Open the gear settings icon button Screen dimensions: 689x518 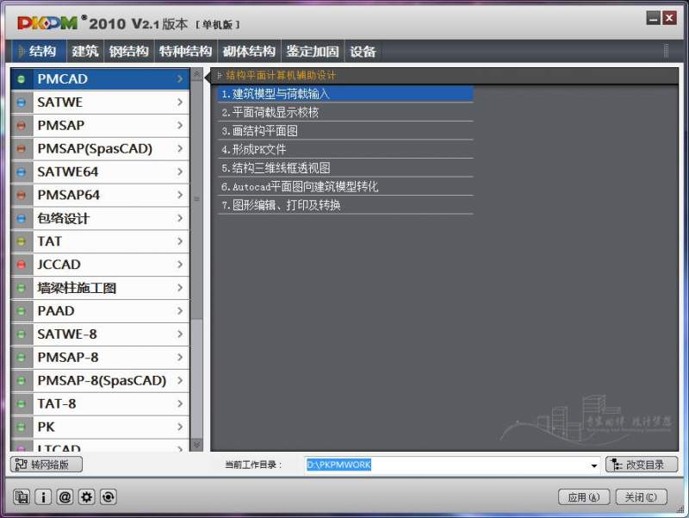[x=87, y=497]
